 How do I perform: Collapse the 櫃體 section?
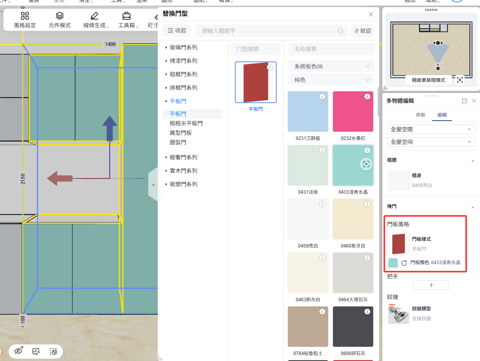[x=472, y=161]
